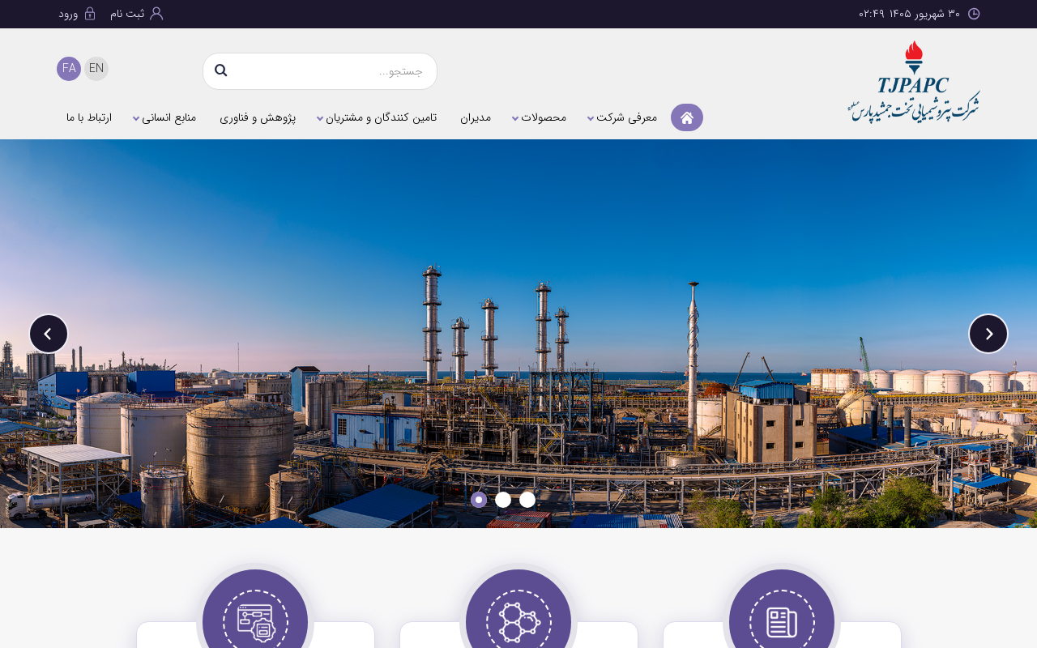Go to next slide with right arrow
Screen dimensions: 1037x648
(x=988, y=334)
